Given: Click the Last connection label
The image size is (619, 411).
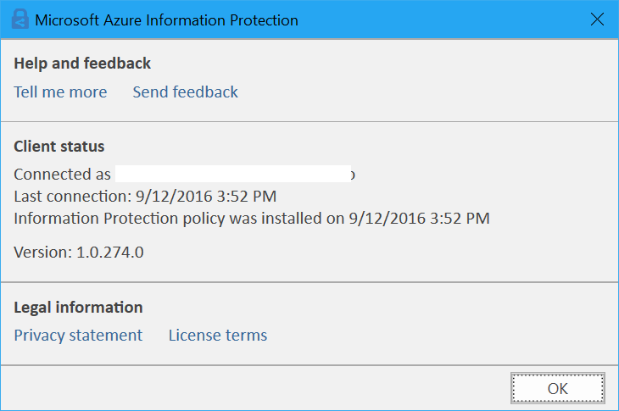Looking at the screenshot, I should click(70, 197).
